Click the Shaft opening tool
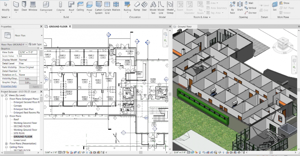This screenshot has height=156, width=300. [x=240, y=5]
